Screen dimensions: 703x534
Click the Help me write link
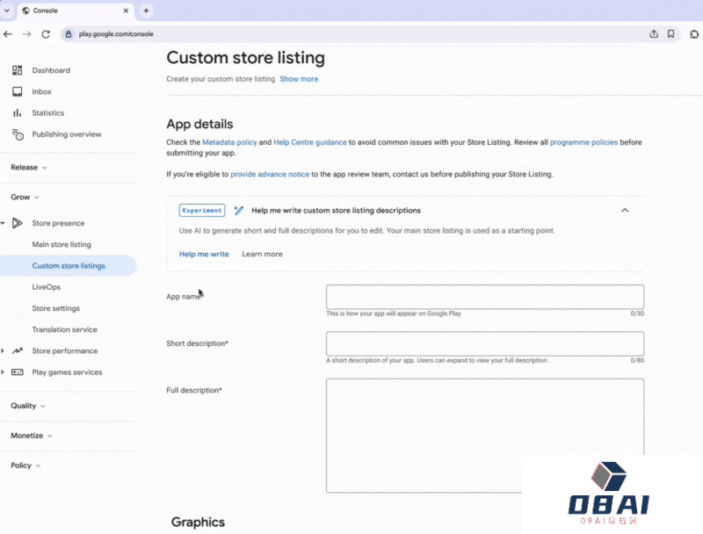(204, 254)
